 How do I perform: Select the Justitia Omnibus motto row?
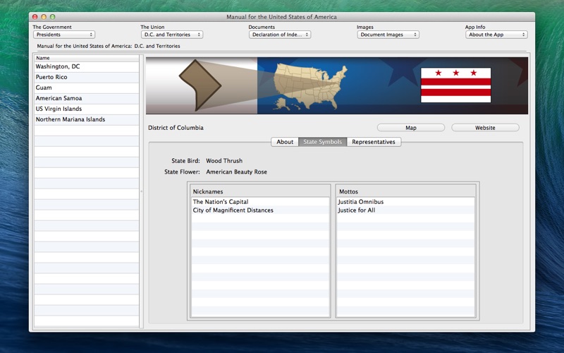(405, 202)
